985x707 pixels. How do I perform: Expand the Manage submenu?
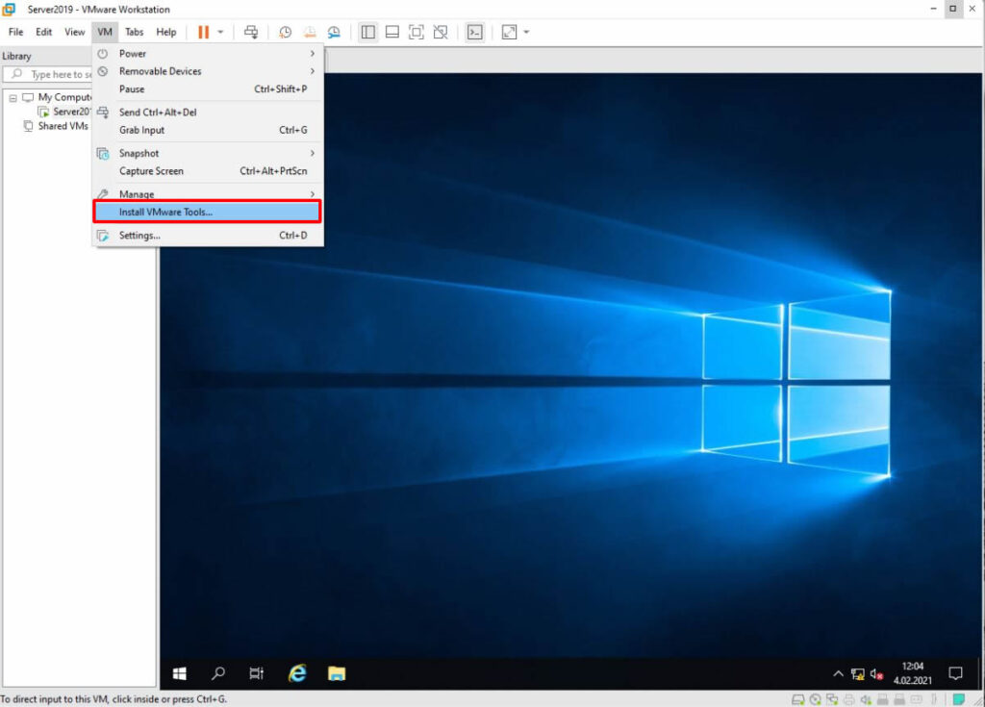coord(208,193)
